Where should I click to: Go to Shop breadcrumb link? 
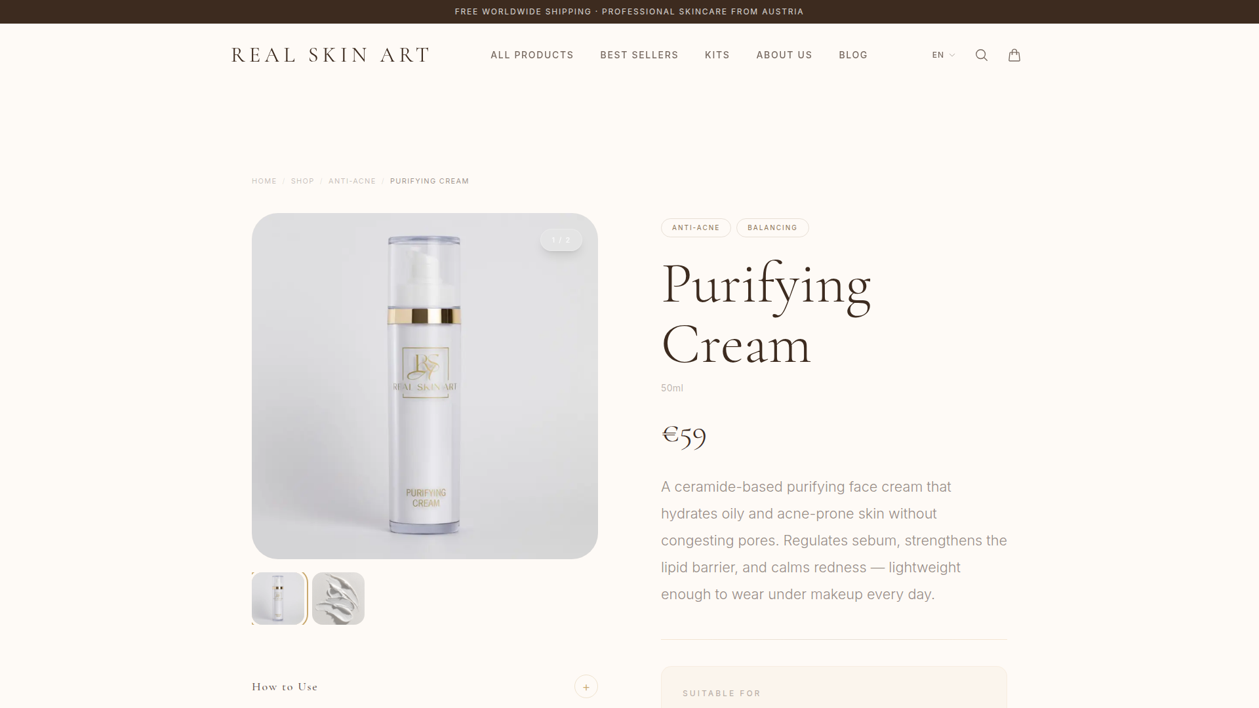tap(302, 181)
